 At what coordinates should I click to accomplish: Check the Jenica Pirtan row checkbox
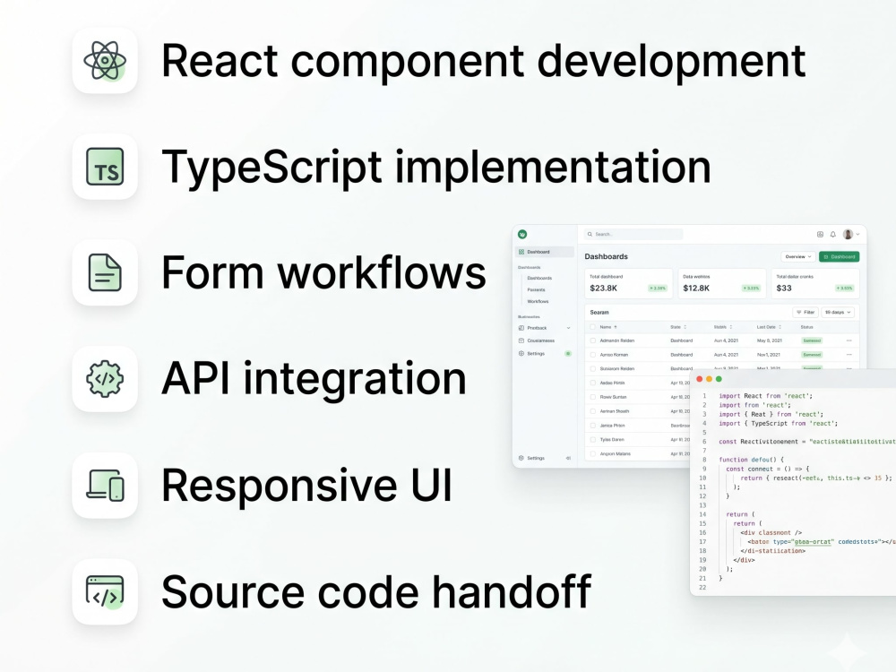pyautogui.click(x=592, y=426)
